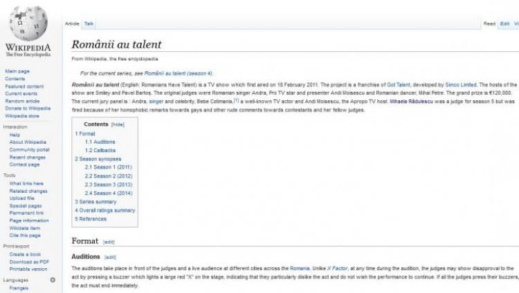Open Main page in the sidebar
This screenshot has width=519, height=293.
(17, 71)
